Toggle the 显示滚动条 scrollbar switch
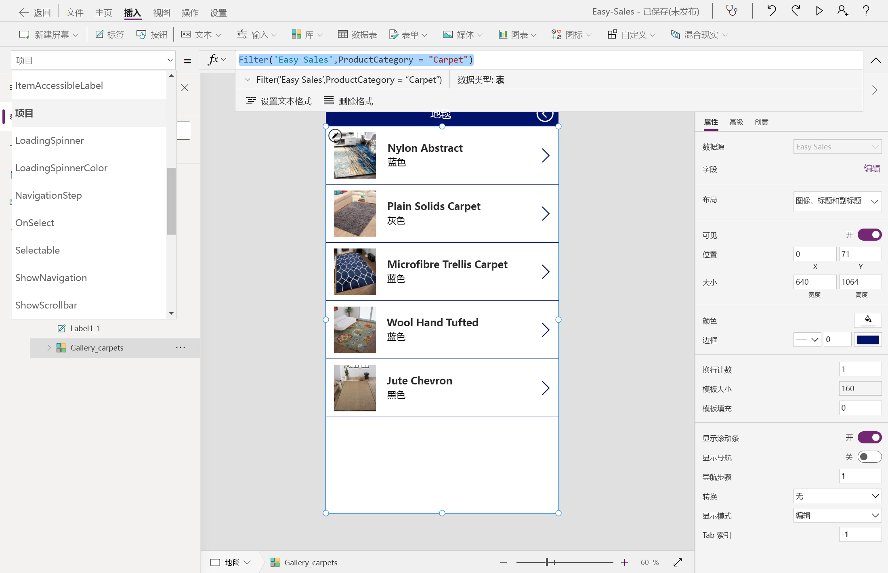This screenshot has width=888, height=573. [x=869, y=437]
